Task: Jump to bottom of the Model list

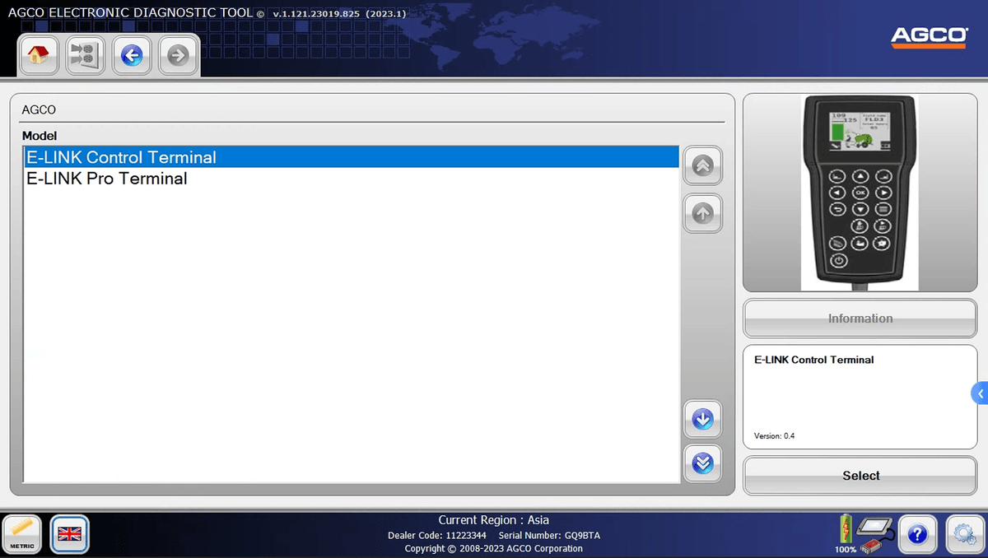Action: coord(702,464)
